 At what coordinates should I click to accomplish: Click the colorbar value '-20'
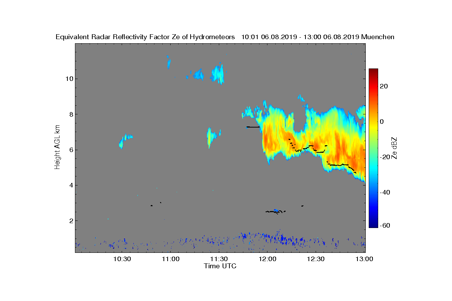(x=384, y=157)
